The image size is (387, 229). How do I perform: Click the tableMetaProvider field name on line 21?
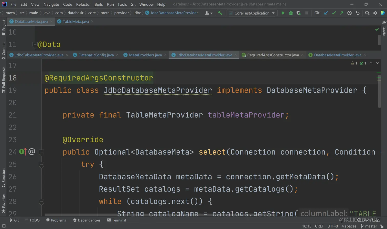coord(246,115)
